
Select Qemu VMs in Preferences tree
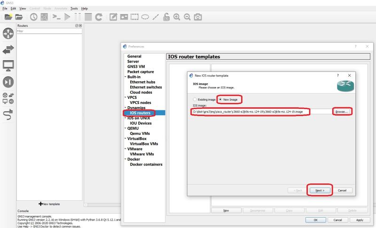coord(140,134)
